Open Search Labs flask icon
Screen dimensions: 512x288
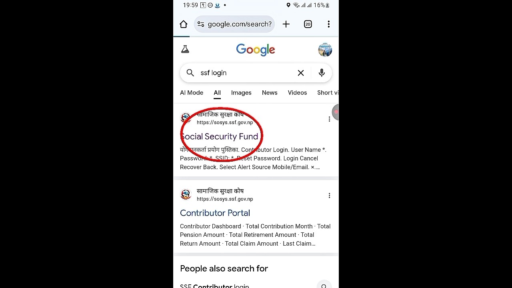coord(185,49)
